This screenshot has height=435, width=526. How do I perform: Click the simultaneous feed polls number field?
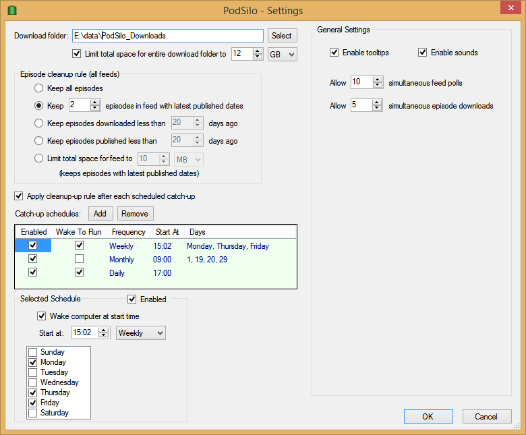[361, 83]
